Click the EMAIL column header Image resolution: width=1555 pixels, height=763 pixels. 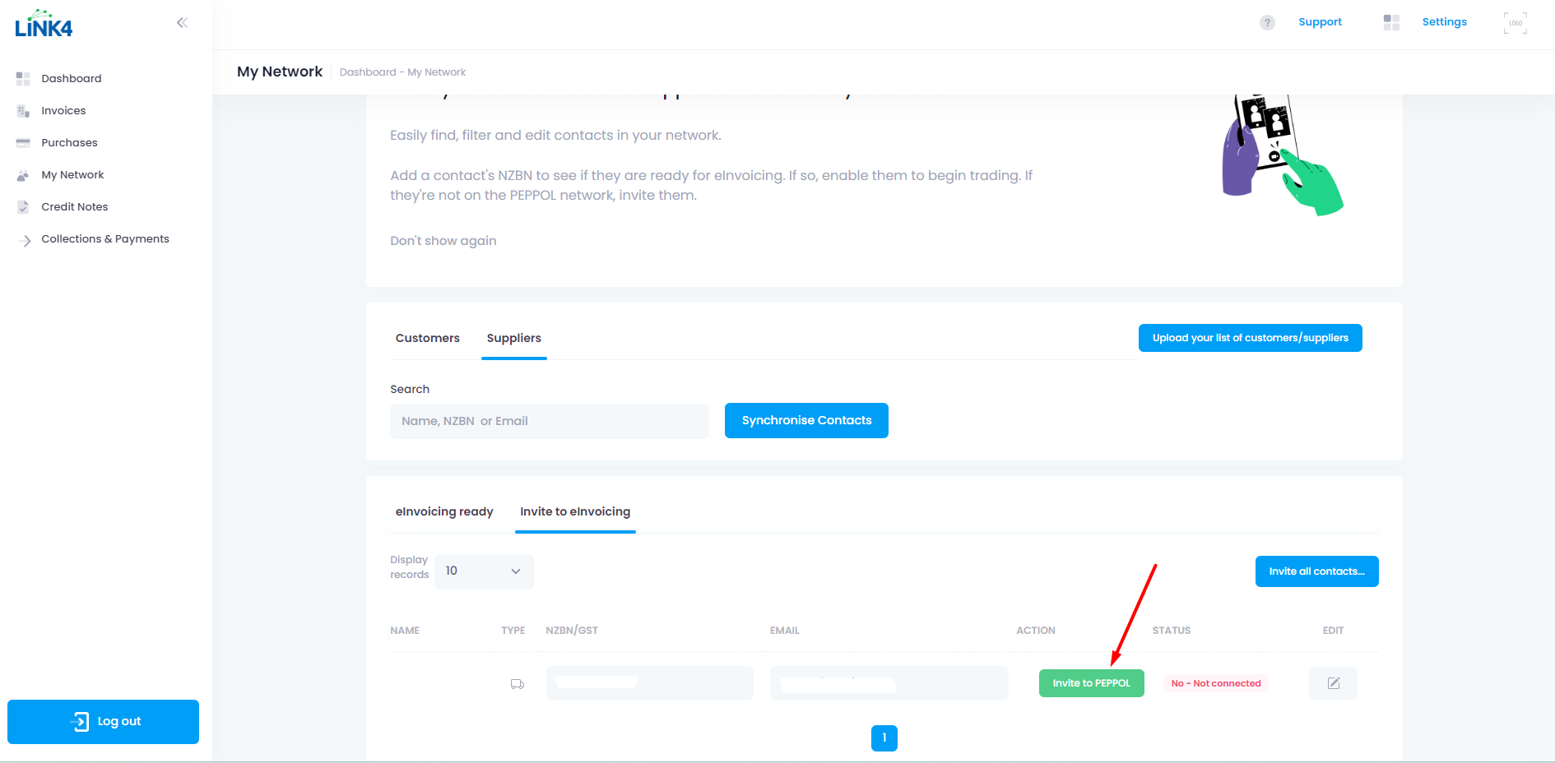pyautogui.click(x=785, y=631)
